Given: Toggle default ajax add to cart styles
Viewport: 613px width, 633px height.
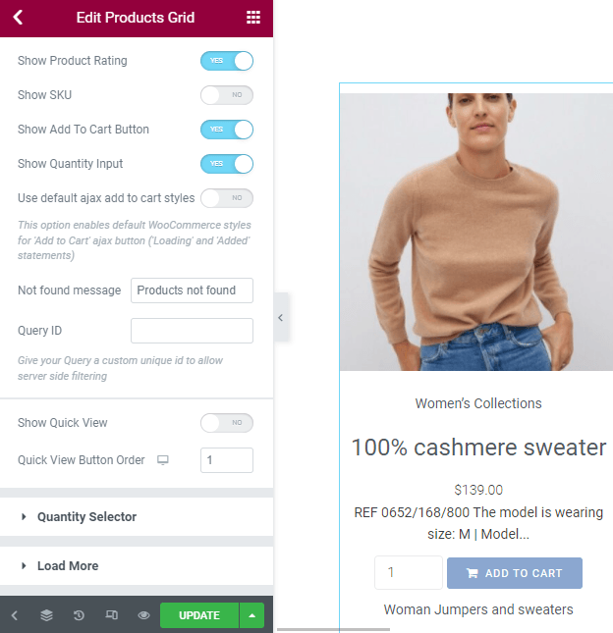Looking at the screenshot, I should point(227,198).
